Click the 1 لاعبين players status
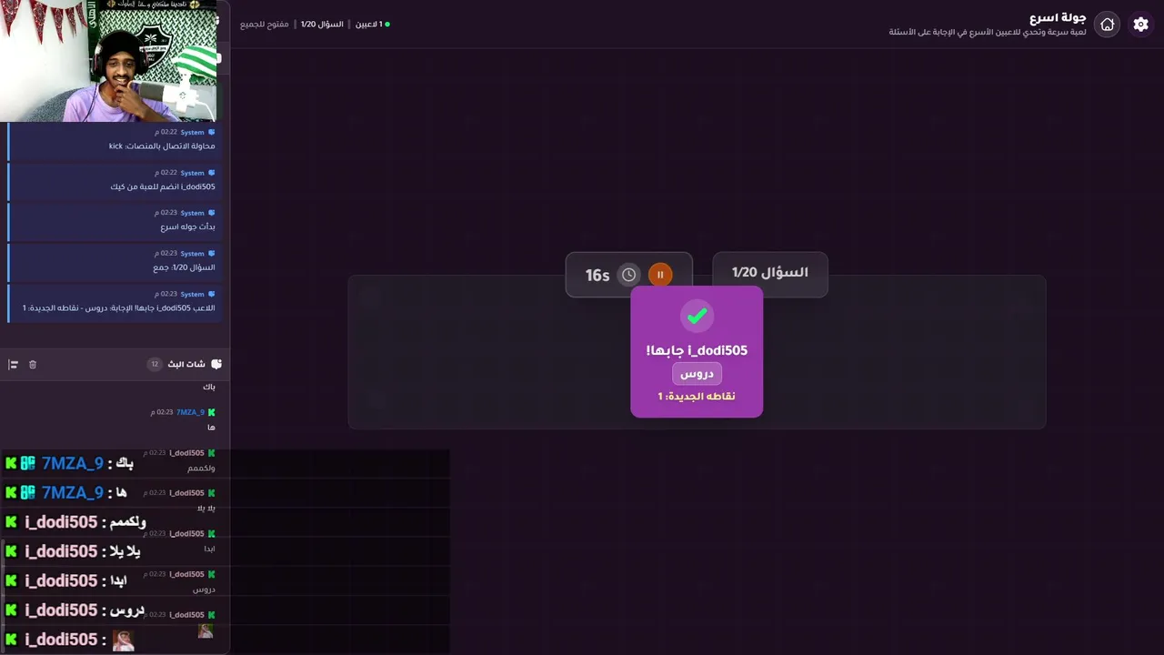 (x=372, y=24)
